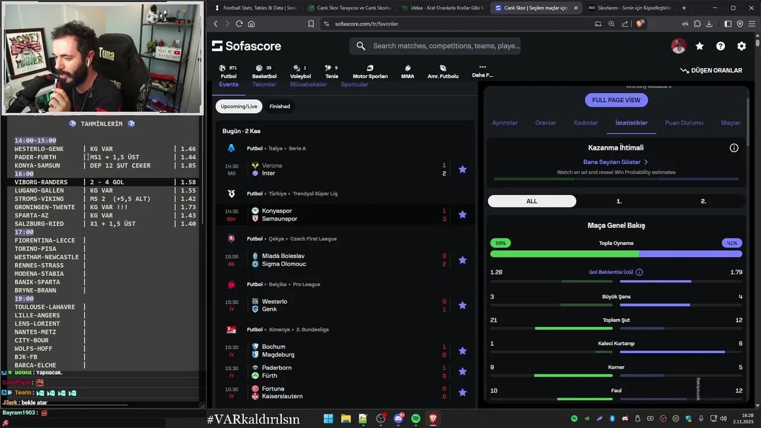Open File Explorer from taskbar
This screenshot has width=761, height=428.
tap(345, 418)
